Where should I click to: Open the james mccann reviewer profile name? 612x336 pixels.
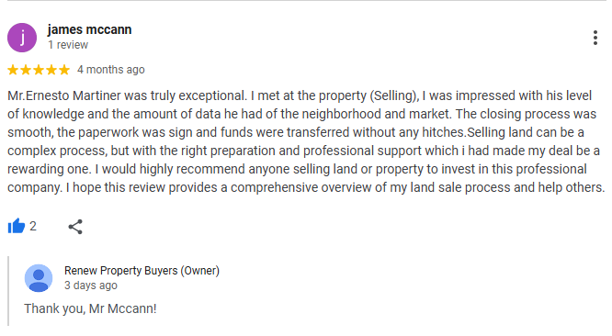click(x=89, y=29)
